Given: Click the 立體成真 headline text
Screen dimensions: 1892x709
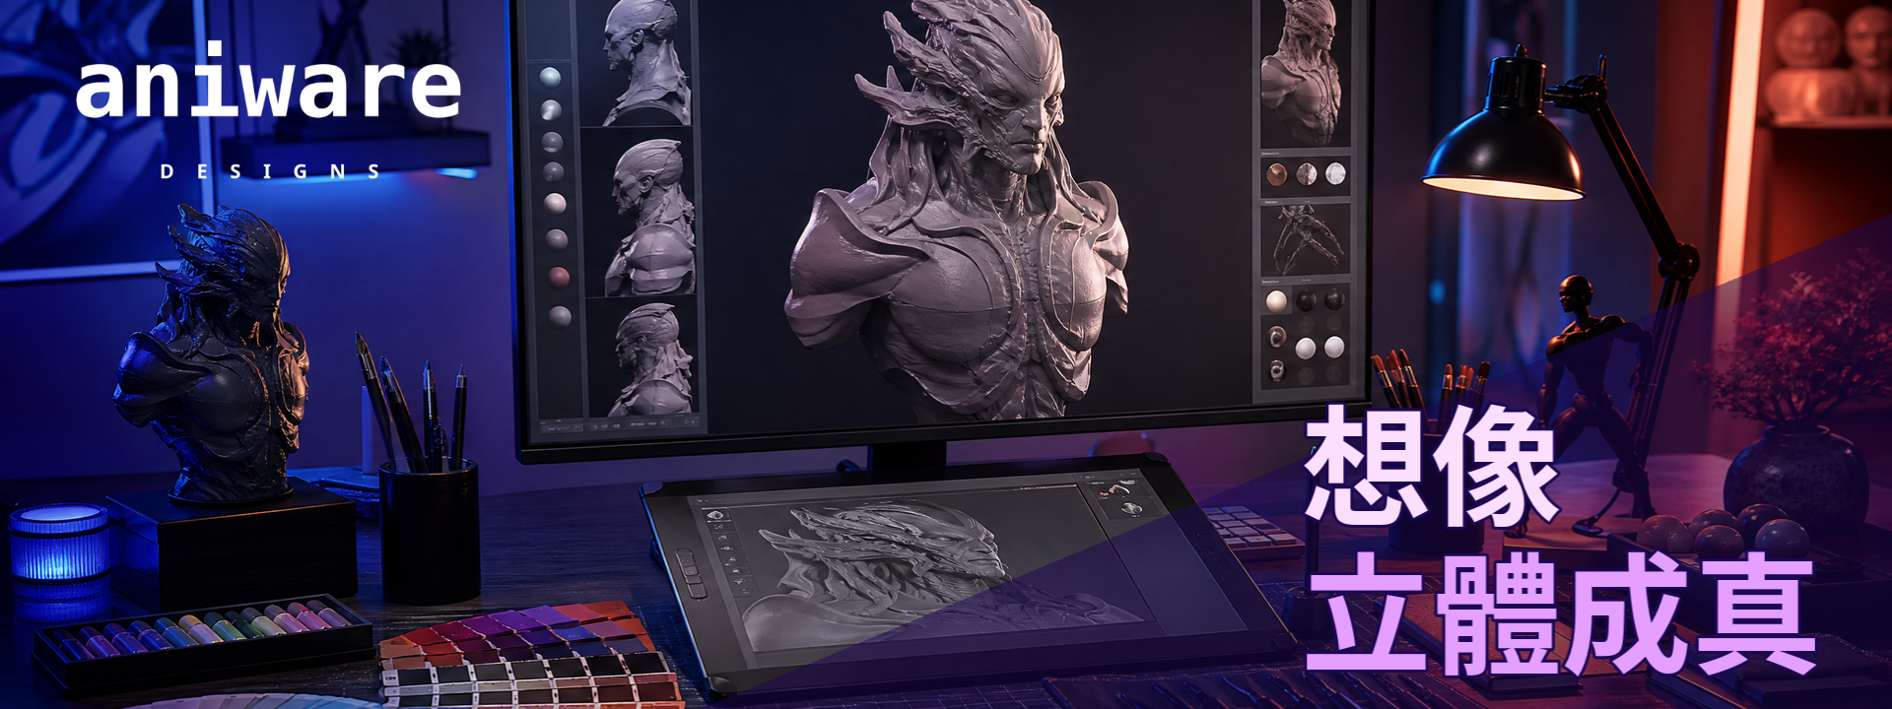Looking at the screenshot, I should tap(1561, 613).
